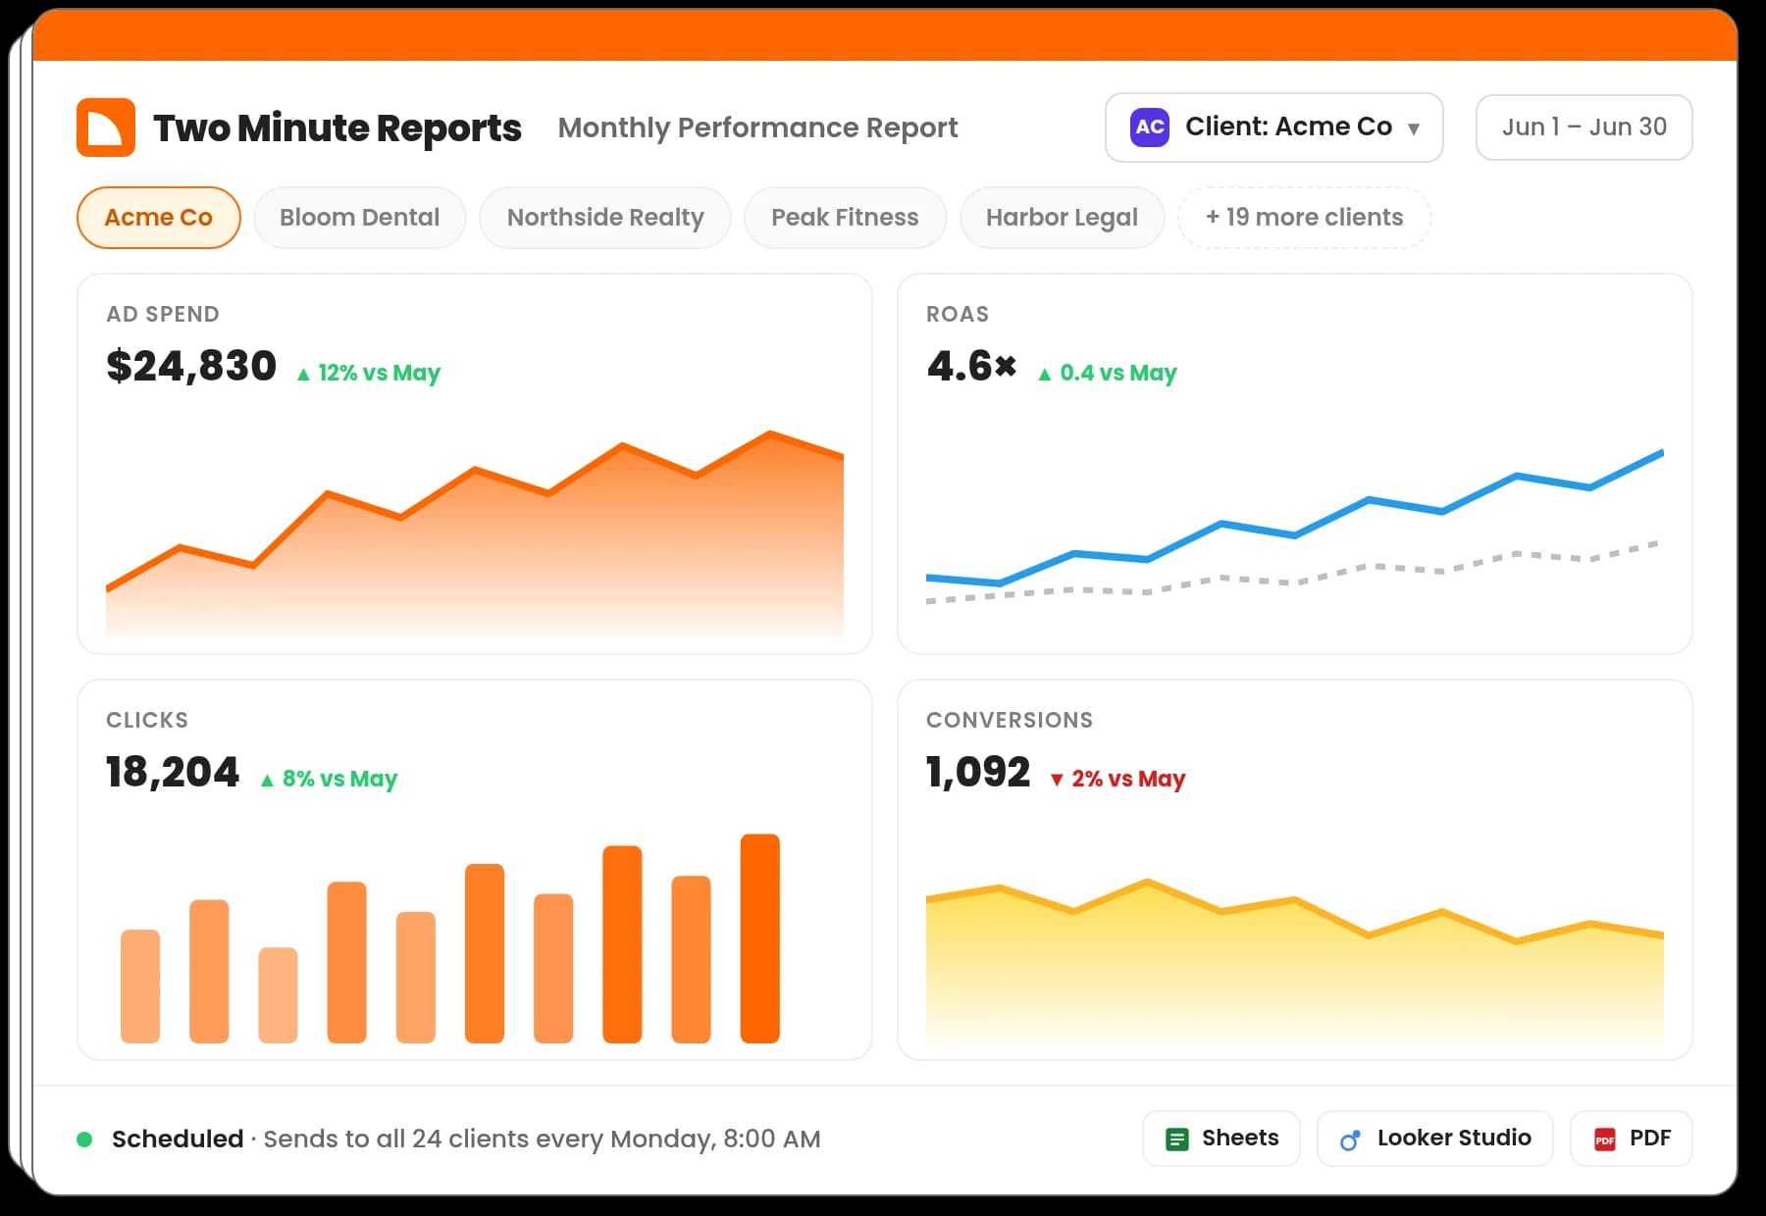The width and height of the screenshot is (1766, 1216).
Task: Click the AD SPEND card heading
Action: (x=163, y=315)
